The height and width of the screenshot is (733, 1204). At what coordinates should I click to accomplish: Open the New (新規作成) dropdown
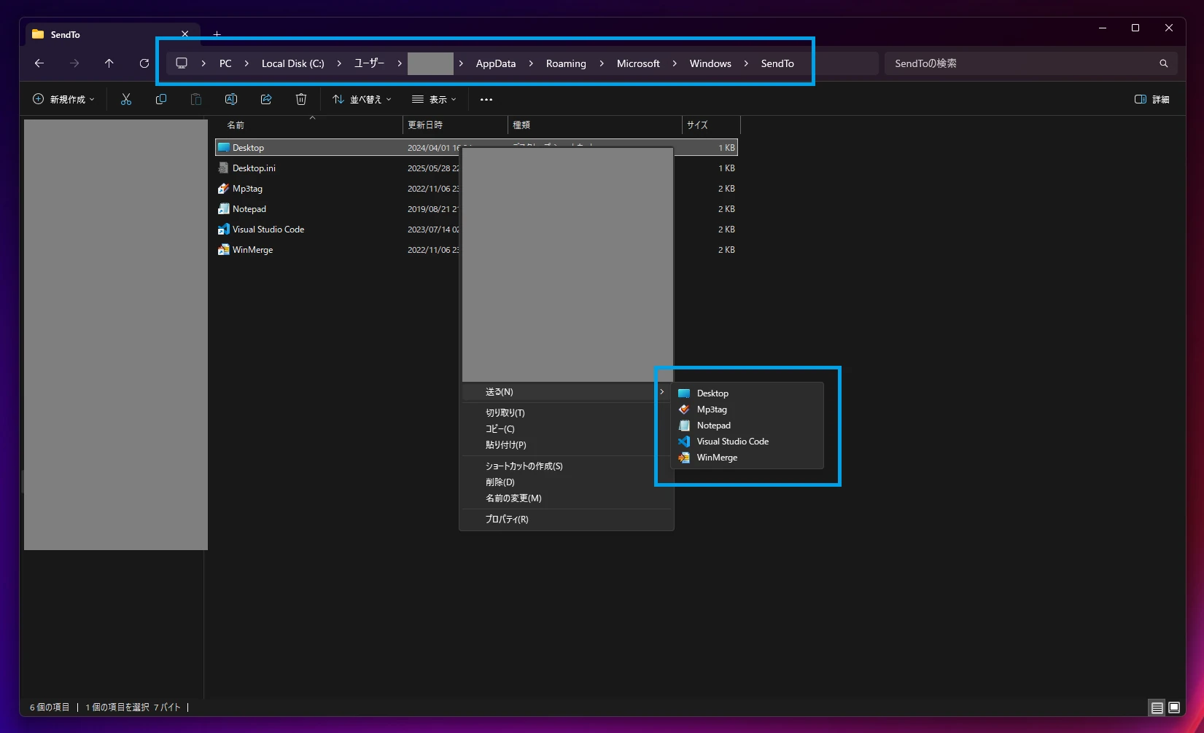[64, 99]
